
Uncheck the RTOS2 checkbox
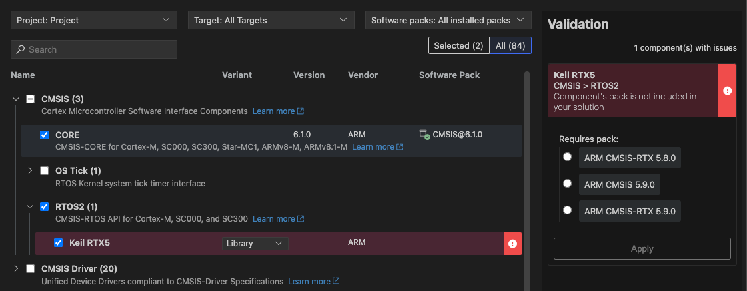click(44, 206)
